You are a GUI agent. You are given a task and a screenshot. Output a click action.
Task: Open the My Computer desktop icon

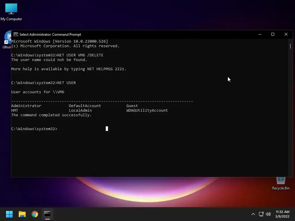coord(11,12)
